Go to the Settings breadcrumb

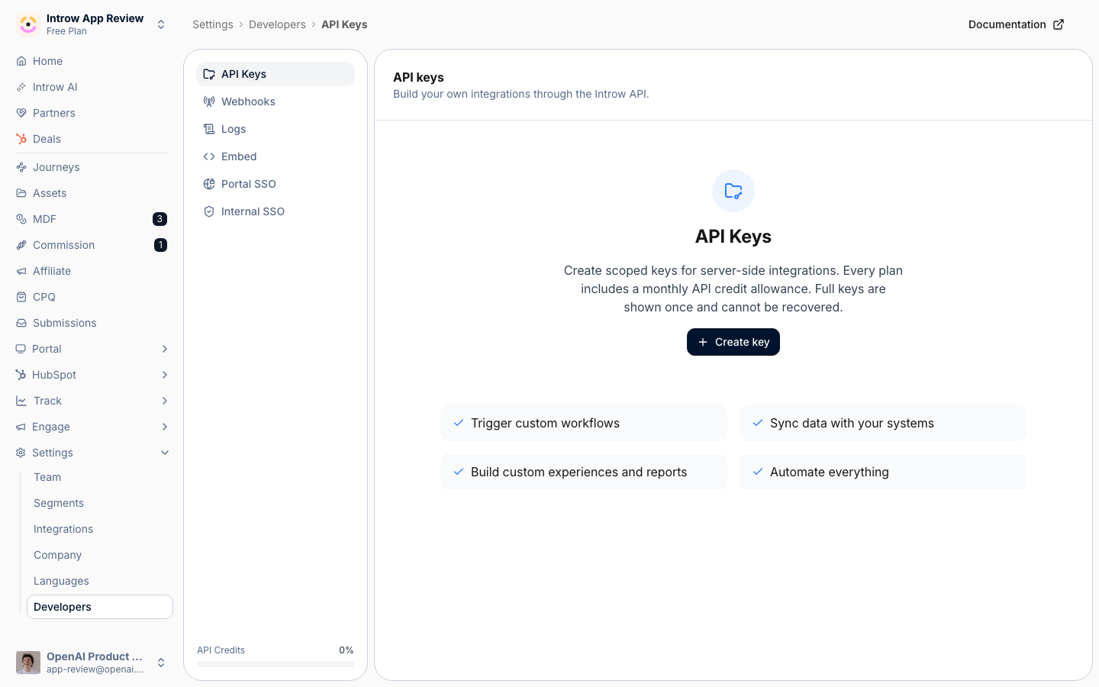point(213,24)
